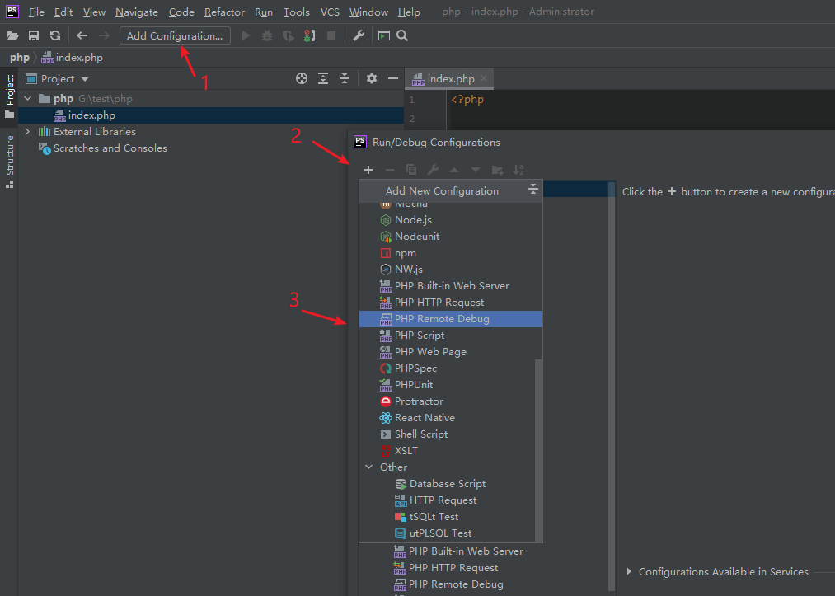Collapse the Other configurations group
835x596 pixels.
(368, 467)
